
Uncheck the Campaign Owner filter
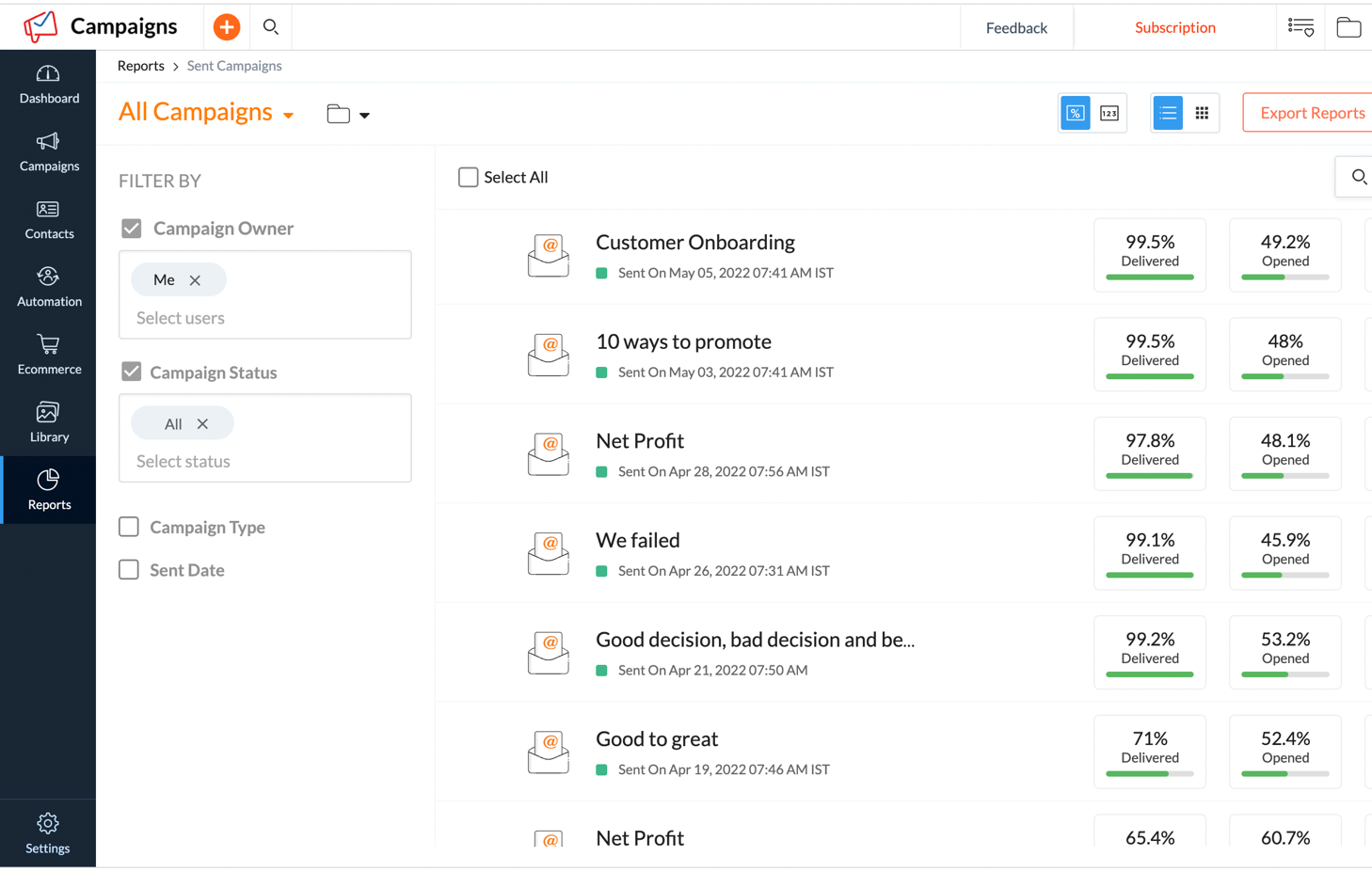click(132, 229)
